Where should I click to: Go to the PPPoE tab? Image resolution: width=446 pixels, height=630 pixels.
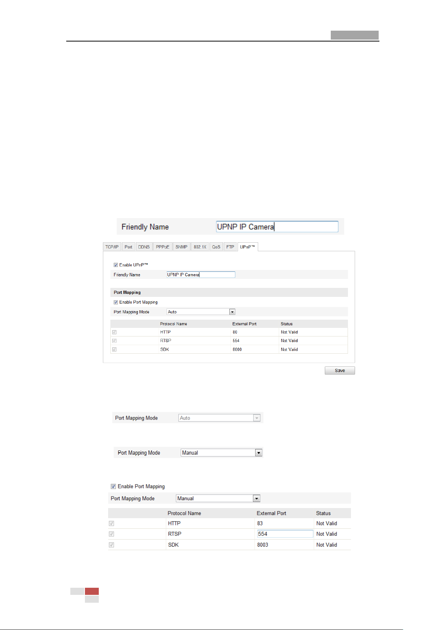click(162, 247)
